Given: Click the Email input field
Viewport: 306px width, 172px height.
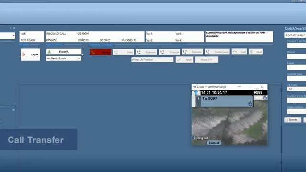Looking at the screenshot, I should tap(296, 67).
